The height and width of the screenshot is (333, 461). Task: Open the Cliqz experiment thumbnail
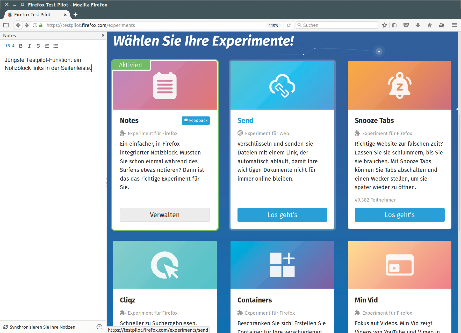tap(165, 265)
